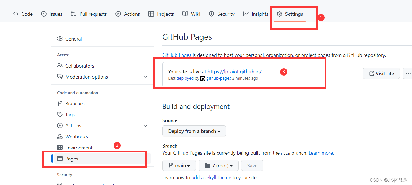Click the General gear icon in sidebar
Viewport: 412px width, 185px height.
coord(60,39)
